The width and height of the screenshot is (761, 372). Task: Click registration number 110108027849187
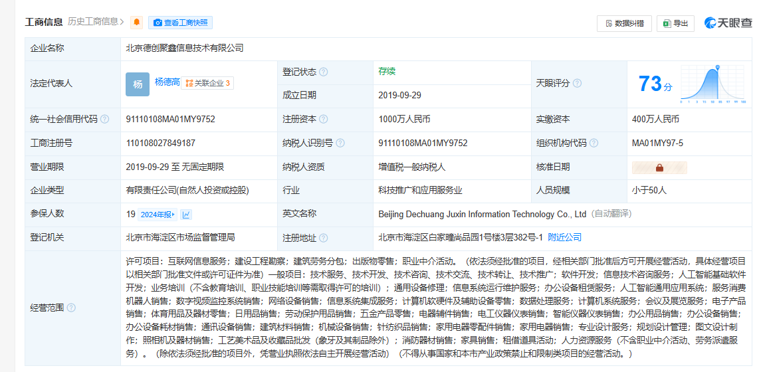[161, 143]
